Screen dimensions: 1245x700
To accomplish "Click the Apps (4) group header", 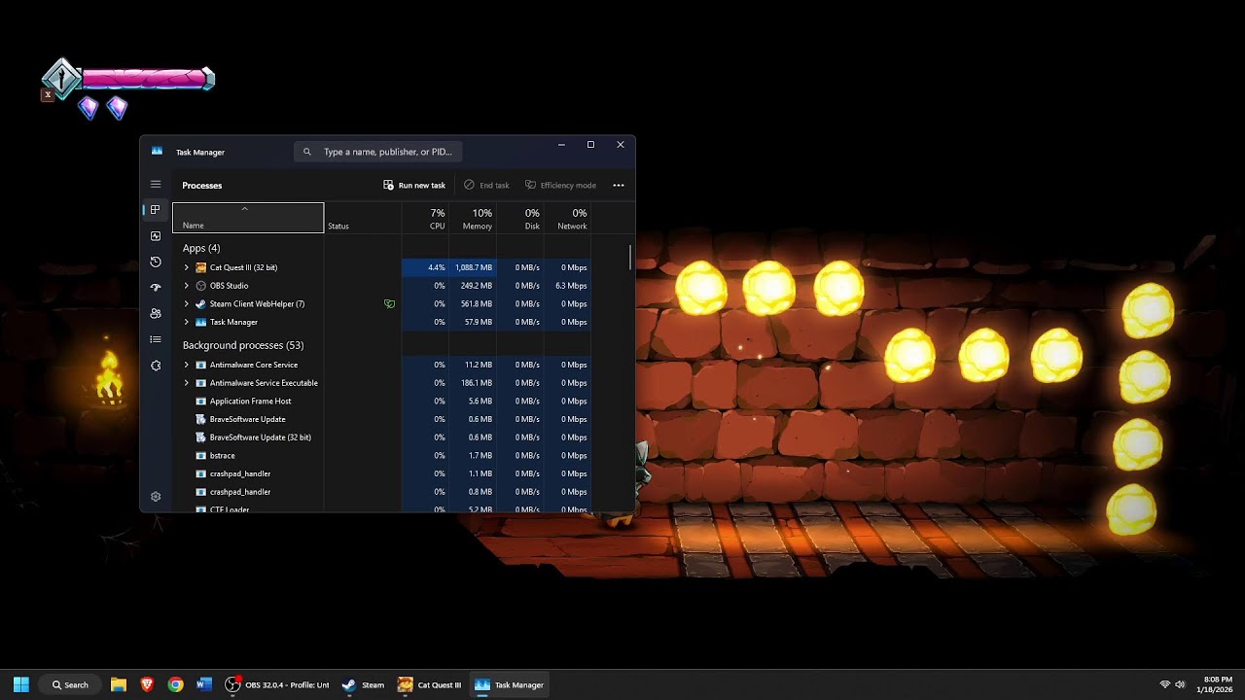I will point(201,248).
